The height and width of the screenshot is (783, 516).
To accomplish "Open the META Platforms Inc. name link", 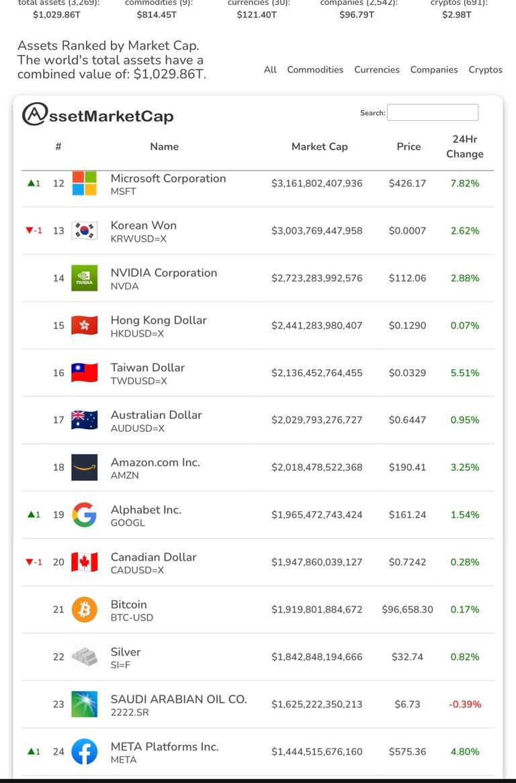I will click(x=165, y=747).
